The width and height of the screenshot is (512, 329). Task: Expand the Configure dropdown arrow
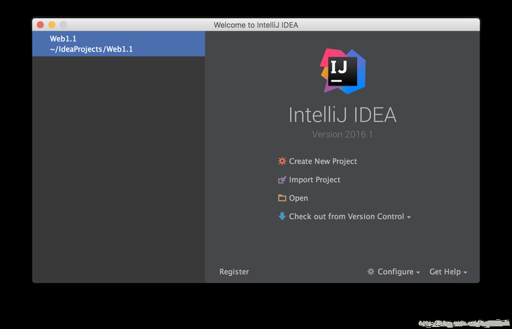(x=418, y=273)
